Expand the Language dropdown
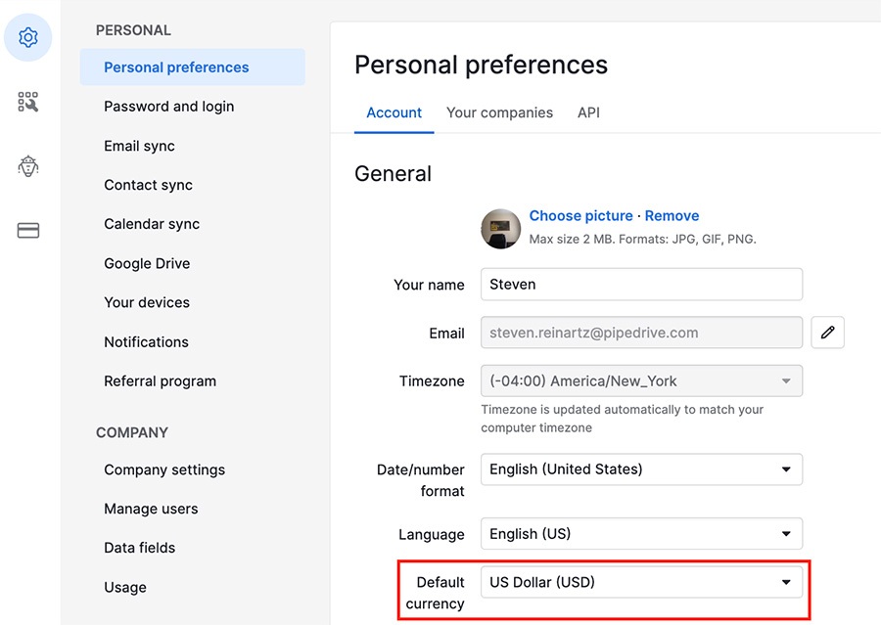The width and height of the screenshot is (881, 625). pyautogui.click(x=641, y=533)
